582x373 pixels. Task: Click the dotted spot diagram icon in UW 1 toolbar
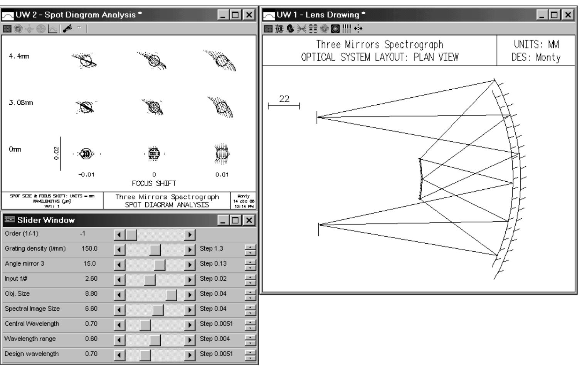324,28
